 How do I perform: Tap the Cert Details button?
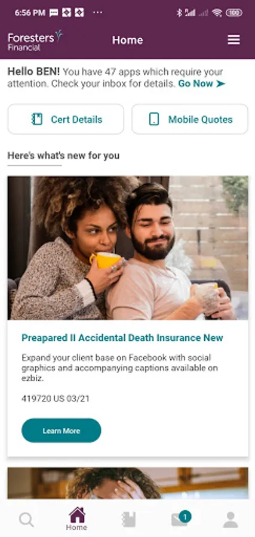point(66,119)
